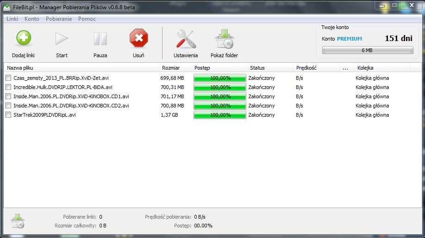Viewport: 425px width, 238px height.
Task: Tick checkbox for Incredible.Hulk.DVDRIP.LEKTOR.PL-BiDA.avi
Action: tap(8, 87)
